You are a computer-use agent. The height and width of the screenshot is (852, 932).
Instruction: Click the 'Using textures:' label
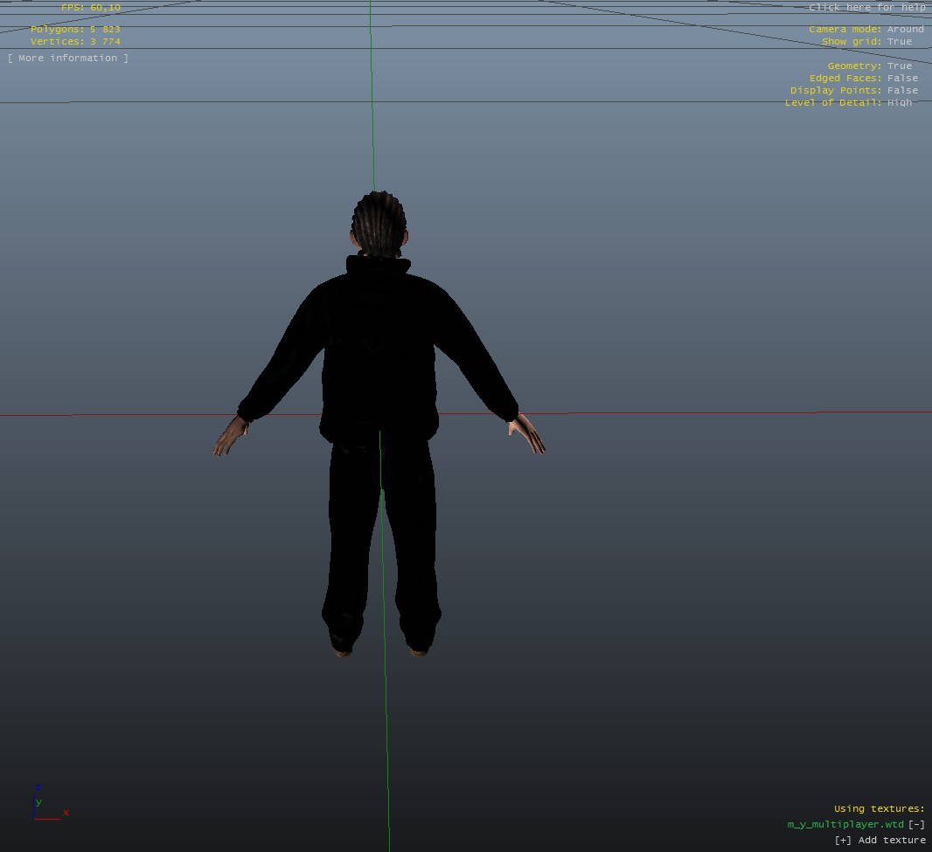(x=879, y=808)
